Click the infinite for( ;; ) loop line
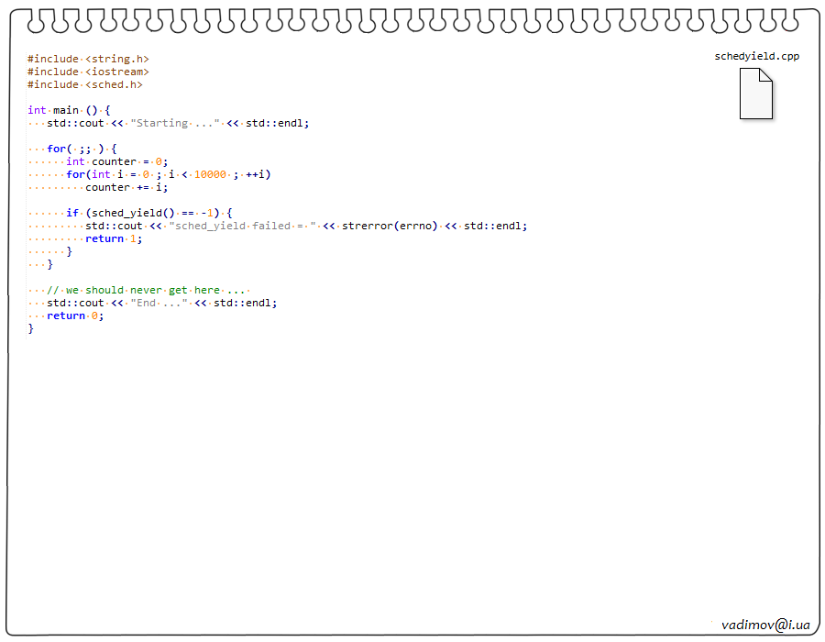 (82, 149)
